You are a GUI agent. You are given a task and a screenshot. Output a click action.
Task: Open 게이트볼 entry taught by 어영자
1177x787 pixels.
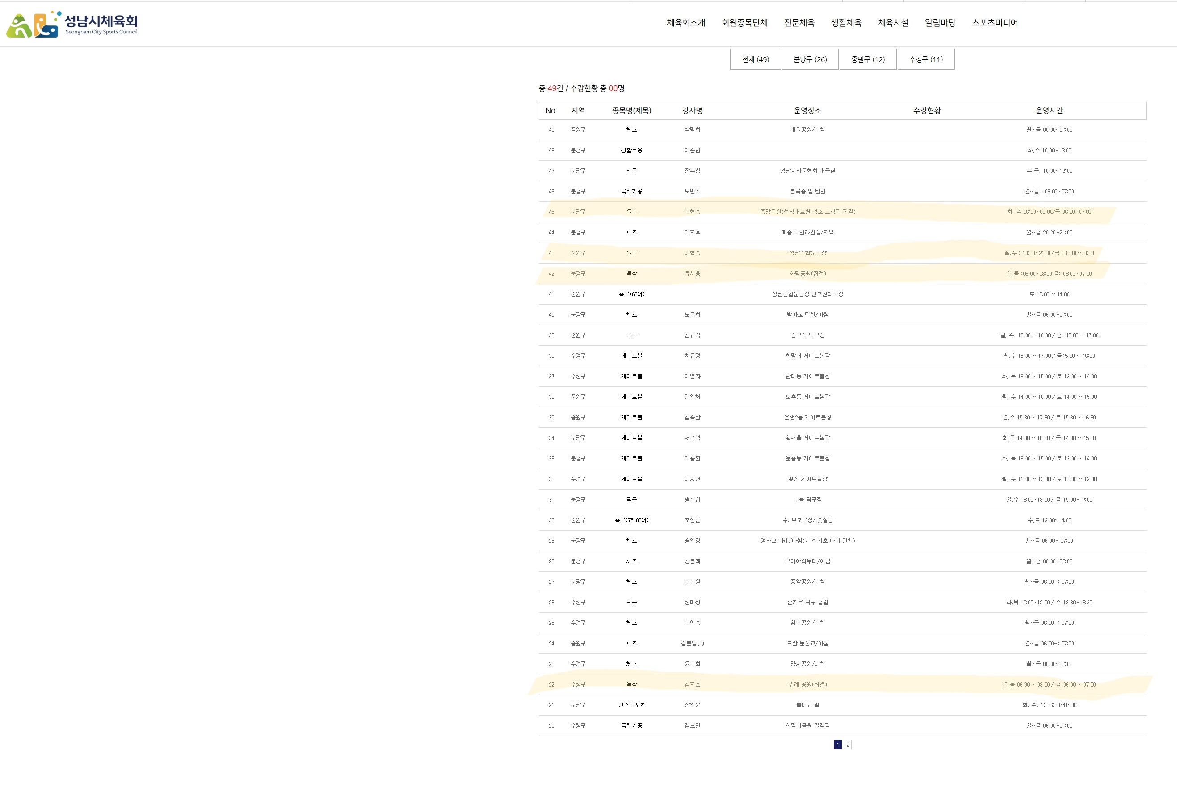(632, 377)
